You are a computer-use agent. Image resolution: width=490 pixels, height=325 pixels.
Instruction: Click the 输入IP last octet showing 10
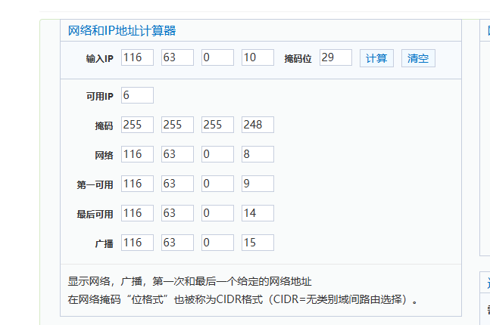point(257,57)
